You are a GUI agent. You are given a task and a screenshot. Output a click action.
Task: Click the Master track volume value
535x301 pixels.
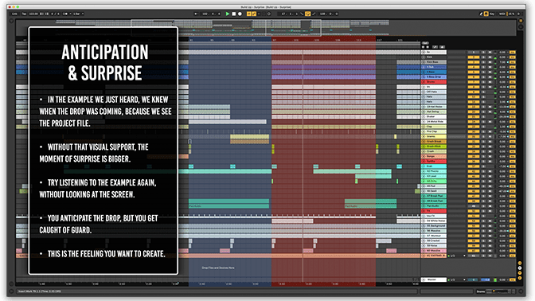[x=502, y=279]
